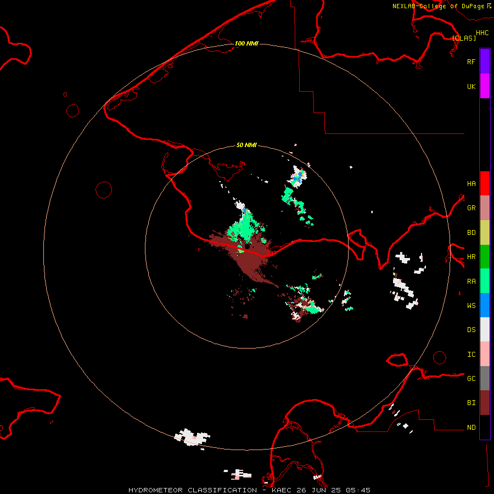
Task: Select the BI brown legend swatch
Action: pos(485,403)
